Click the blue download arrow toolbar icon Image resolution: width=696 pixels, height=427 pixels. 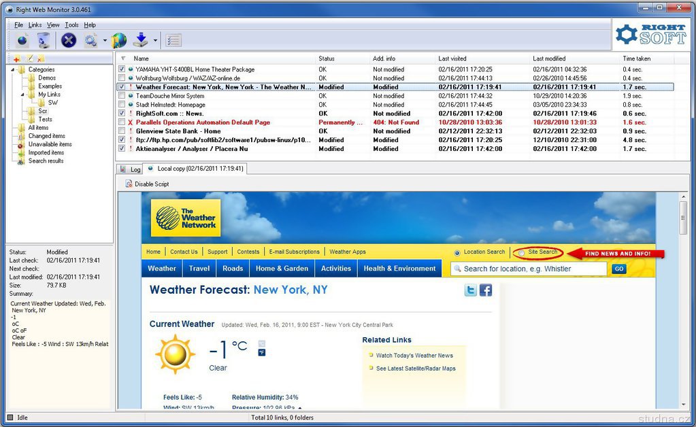[x=141, y=40]
